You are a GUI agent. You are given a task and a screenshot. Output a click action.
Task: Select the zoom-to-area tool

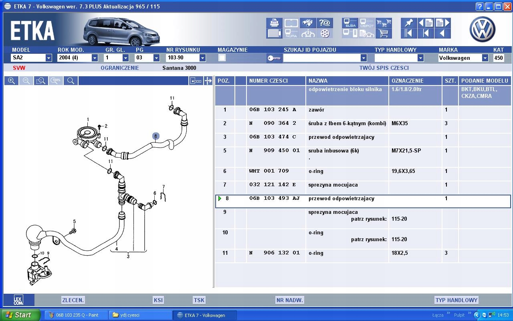[x=41, y=81]
